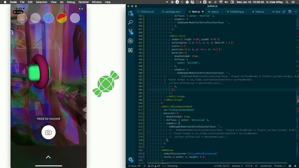Screen dimensions: 299x168
Task: Open the Window menu
Action: click(x=97, y=2)
